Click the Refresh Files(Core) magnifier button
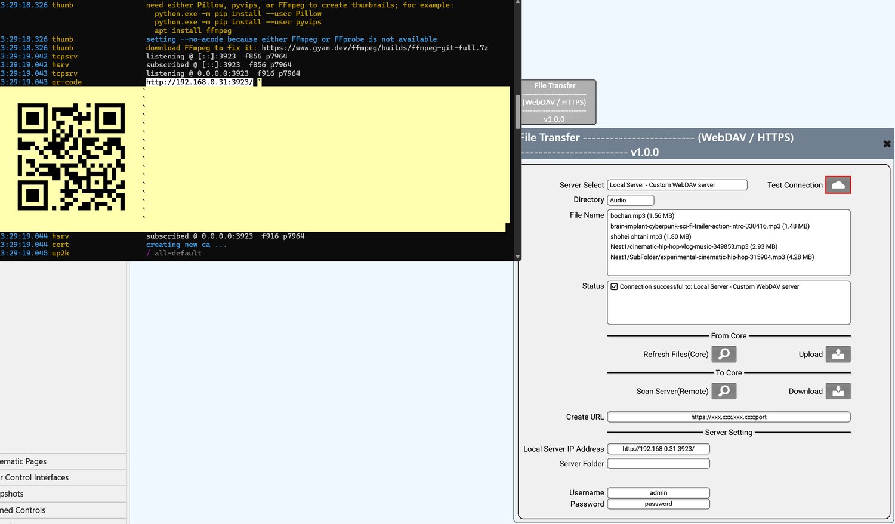 click(724, 354)
